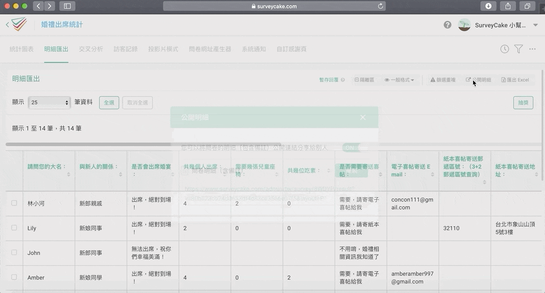Sort by the 需要幾張兒童座椅 column arrows

click(276, 174)
